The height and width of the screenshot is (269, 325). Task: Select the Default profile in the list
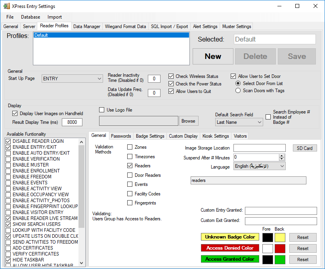(x=111, y=35)
